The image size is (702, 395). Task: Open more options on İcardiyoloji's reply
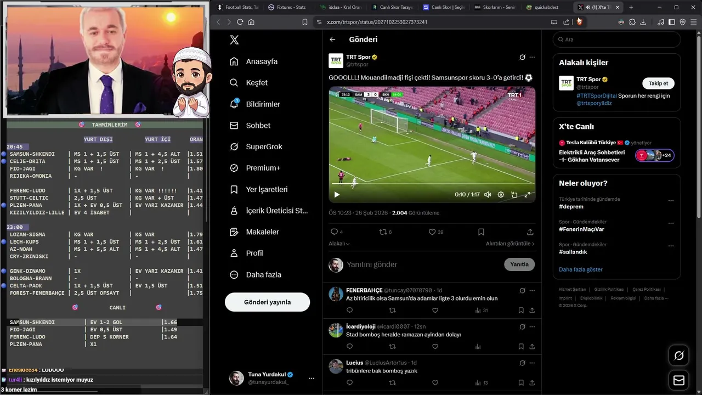click(x=532, y=326)
